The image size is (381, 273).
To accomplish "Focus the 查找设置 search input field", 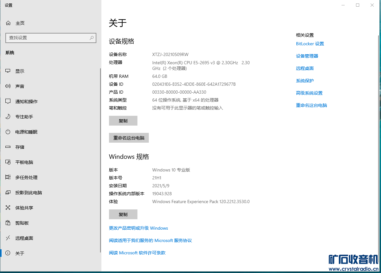I will [x=47, y=38].
